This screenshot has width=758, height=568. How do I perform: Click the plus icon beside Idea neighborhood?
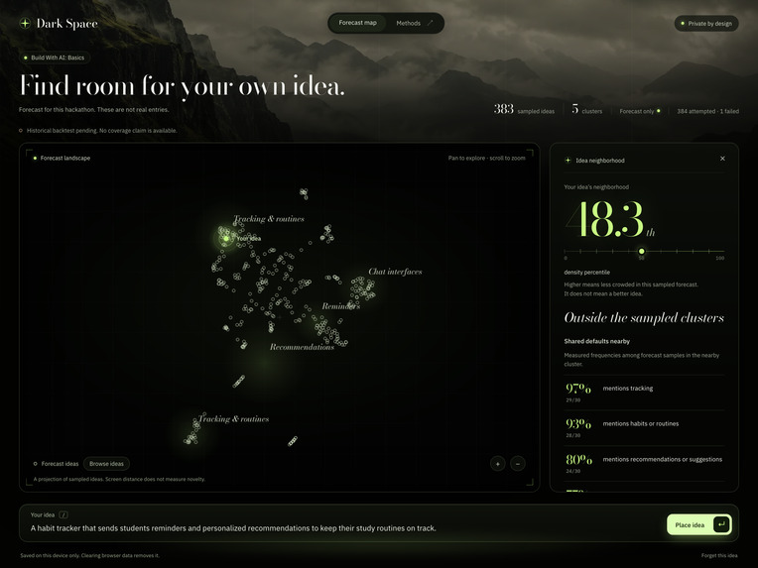tap(568, 161)
